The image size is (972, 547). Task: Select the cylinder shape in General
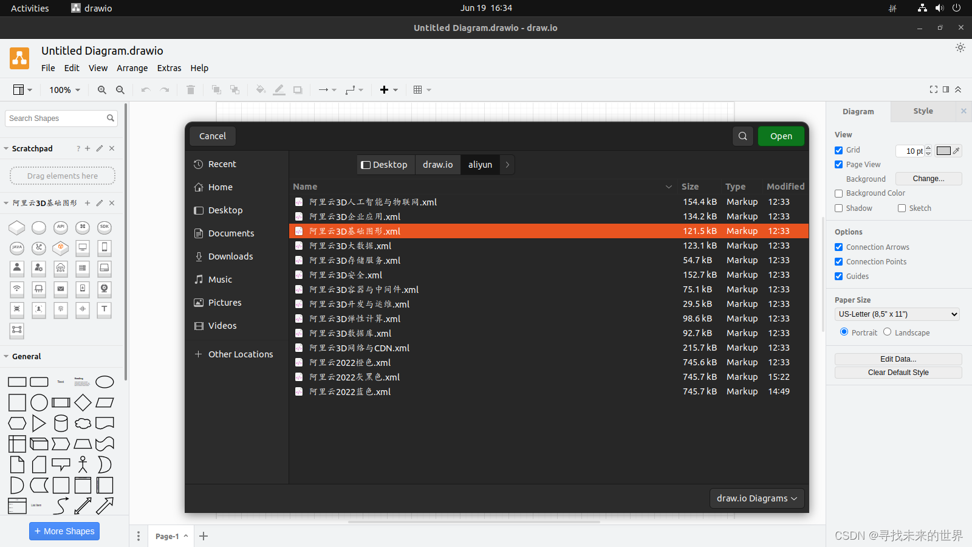[61, 423]
